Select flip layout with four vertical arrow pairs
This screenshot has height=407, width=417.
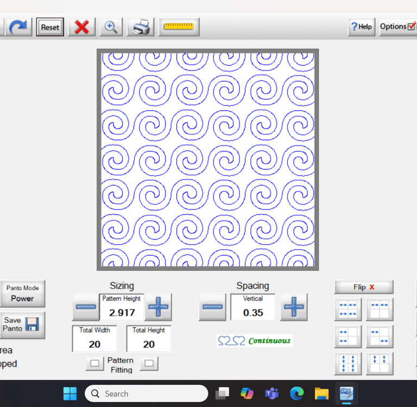tap(348, 364)
